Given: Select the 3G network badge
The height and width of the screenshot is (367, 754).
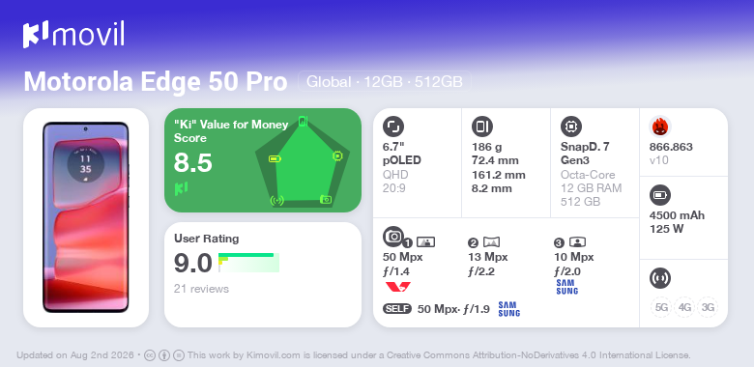Looking at the screenshot, I should coord(708,307).
